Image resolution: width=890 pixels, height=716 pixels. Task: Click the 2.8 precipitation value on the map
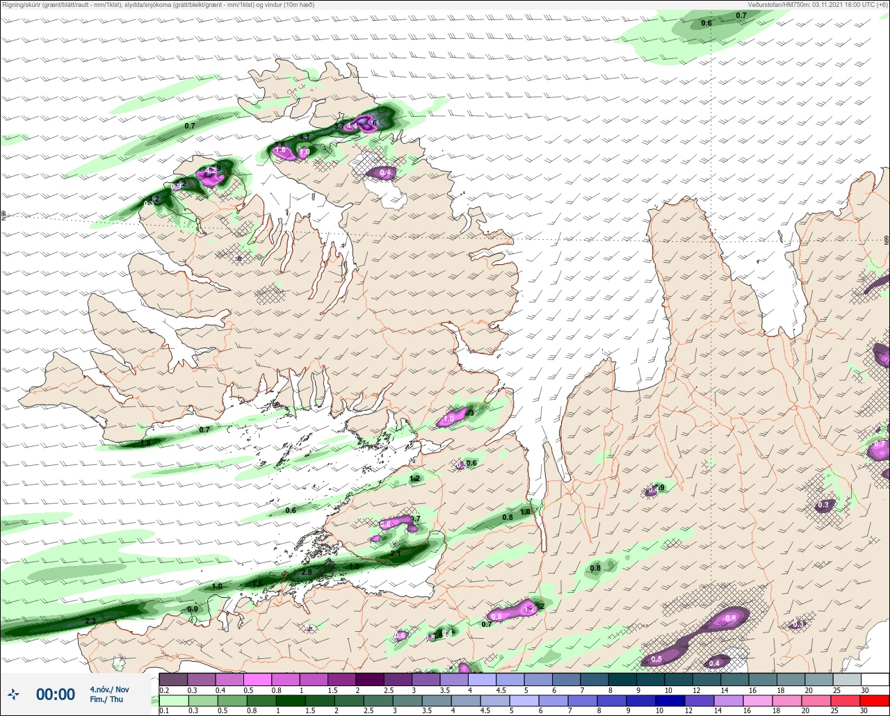tap(306, 572)
